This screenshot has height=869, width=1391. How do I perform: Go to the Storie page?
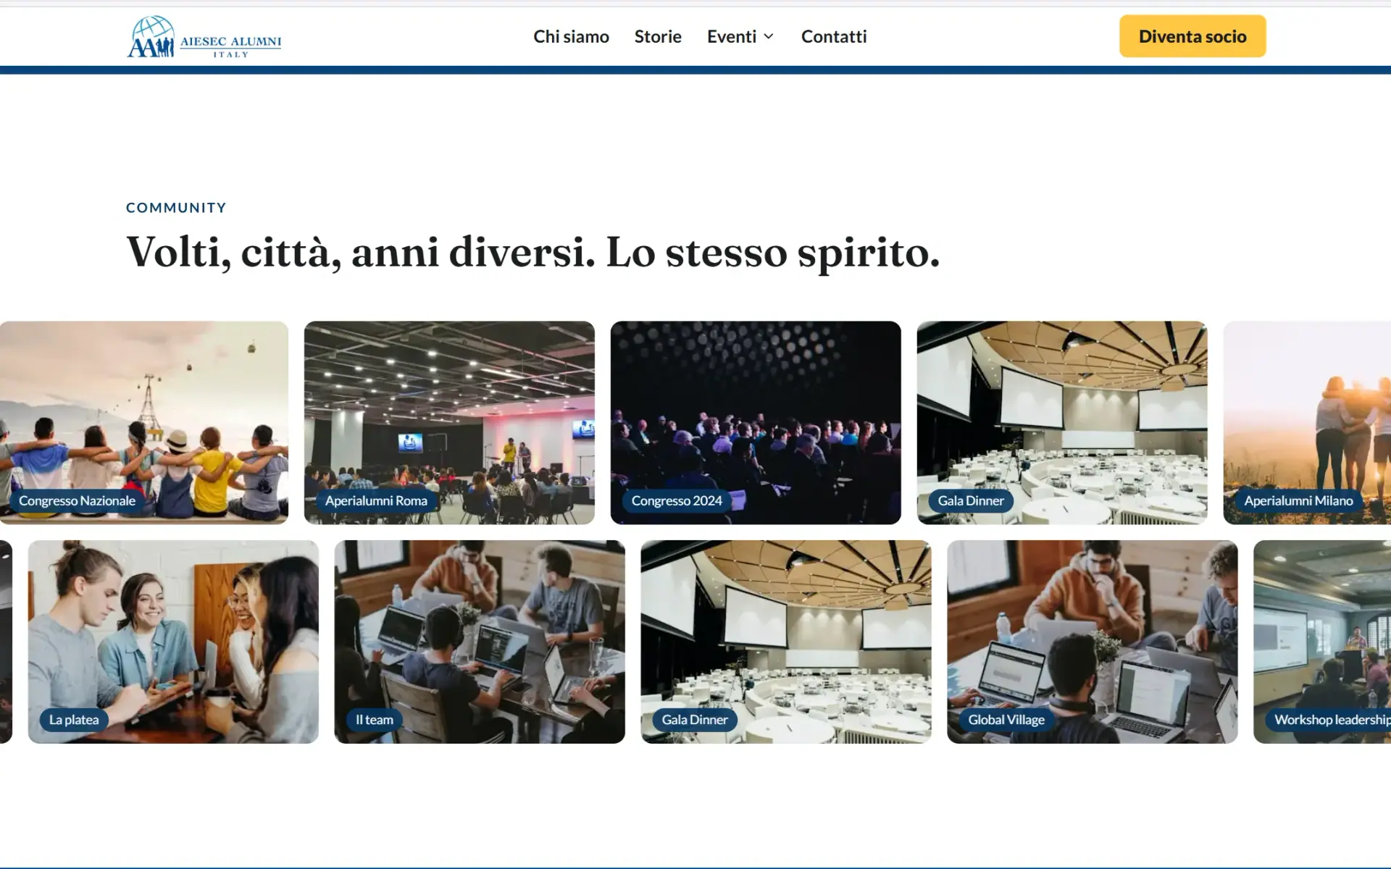[658, 36]
